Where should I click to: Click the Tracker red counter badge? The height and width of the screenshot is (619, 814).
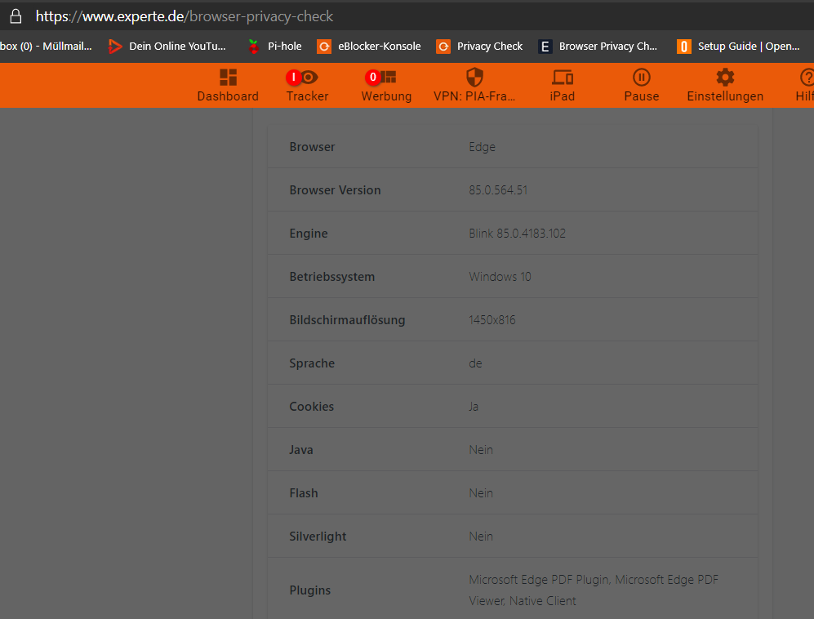[x=293, y=78]
